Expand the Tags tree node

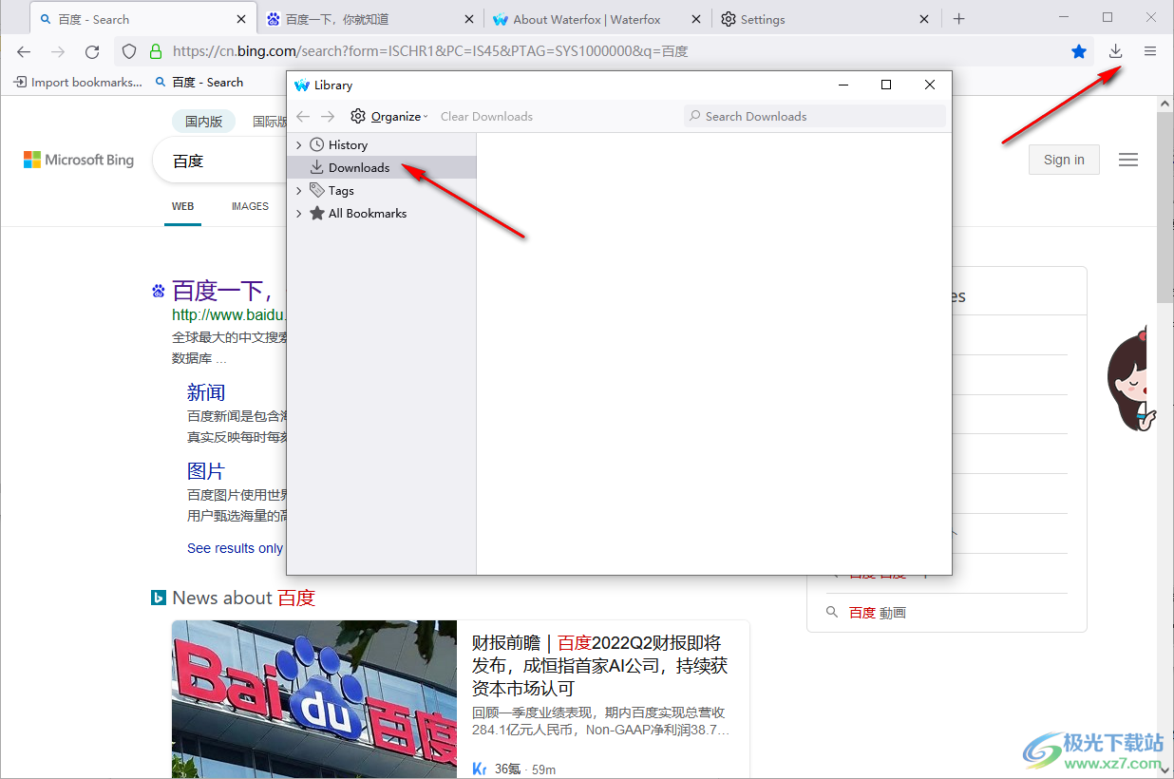[299, 191]
